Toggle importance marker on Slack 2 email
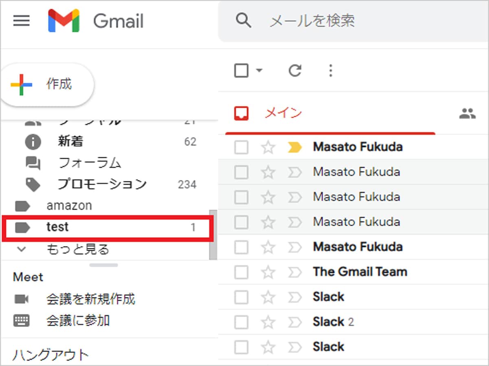 coord(295,322)
